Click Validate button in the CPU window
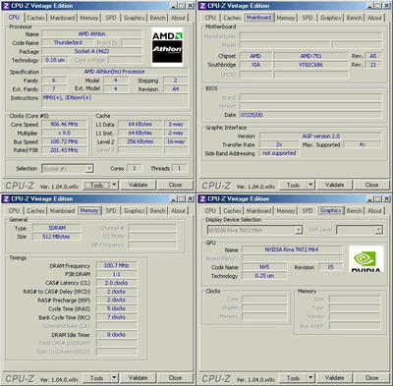Screen dimensions: 393x386 138,185
